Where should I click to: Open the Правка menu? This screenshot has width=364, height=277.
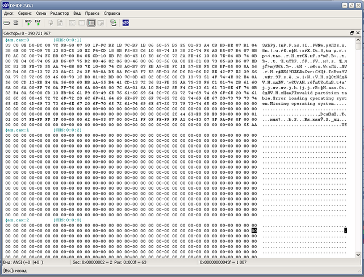pyautogui.click(x=91, y=12)
